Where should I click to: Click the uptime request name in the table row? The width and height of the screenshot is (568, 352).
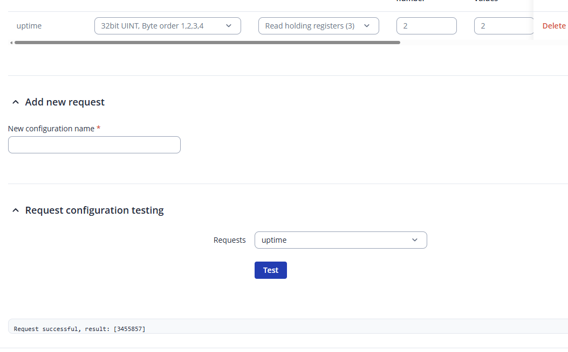click(x=29, y=26)
